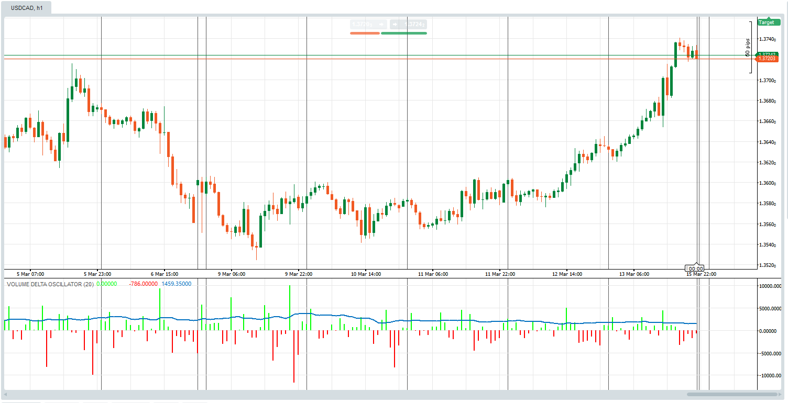Screen dimensions: 788x403
Task: Toggle the orange sell spread bar
Action: [365, 32]
